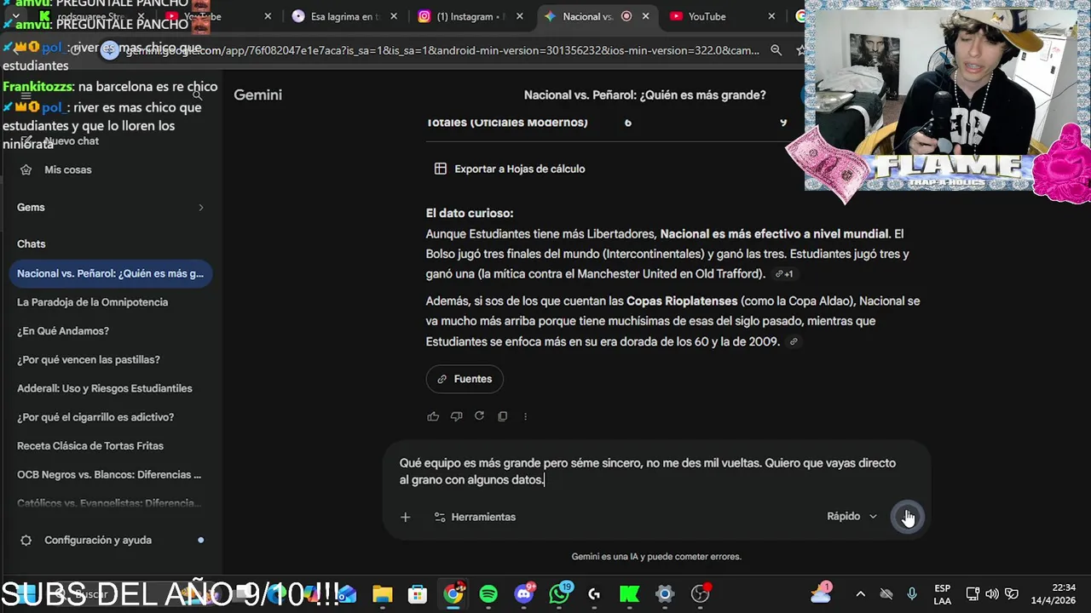Image resolution: width=1091 pixels, height=613 pixels.
Task: Close the Instagram browser tab
Action: point(520,16)
